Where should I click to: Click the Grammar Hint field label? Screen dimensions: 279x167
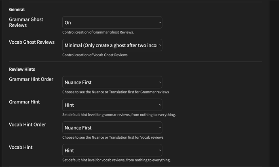pyautogui.click(x=24, y=102)
